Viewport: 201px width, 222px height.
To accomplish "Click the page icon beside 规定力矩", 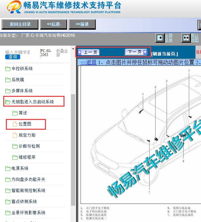I will (x=15, y=135).
